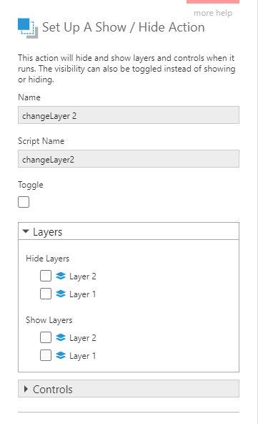Expand the Controls section arrow
The image size is (258, 424).
[26, 389]
